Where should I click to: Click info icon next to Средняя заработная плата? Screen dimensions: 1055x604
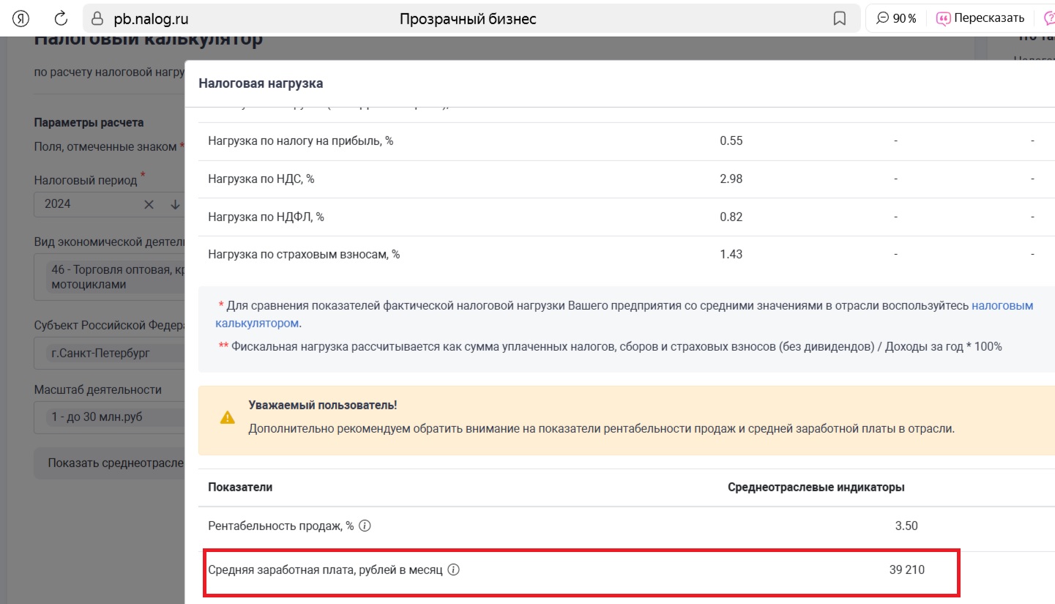pyautogui.click(x=453, y=570)
